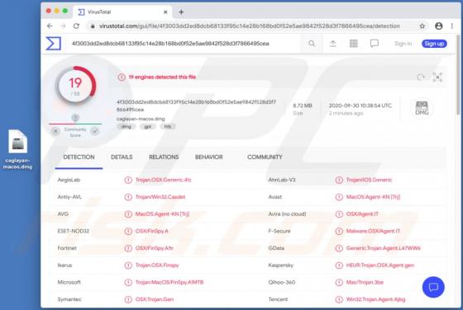Click the VirusTotal logo icon
463x310 pixels.
54,43
